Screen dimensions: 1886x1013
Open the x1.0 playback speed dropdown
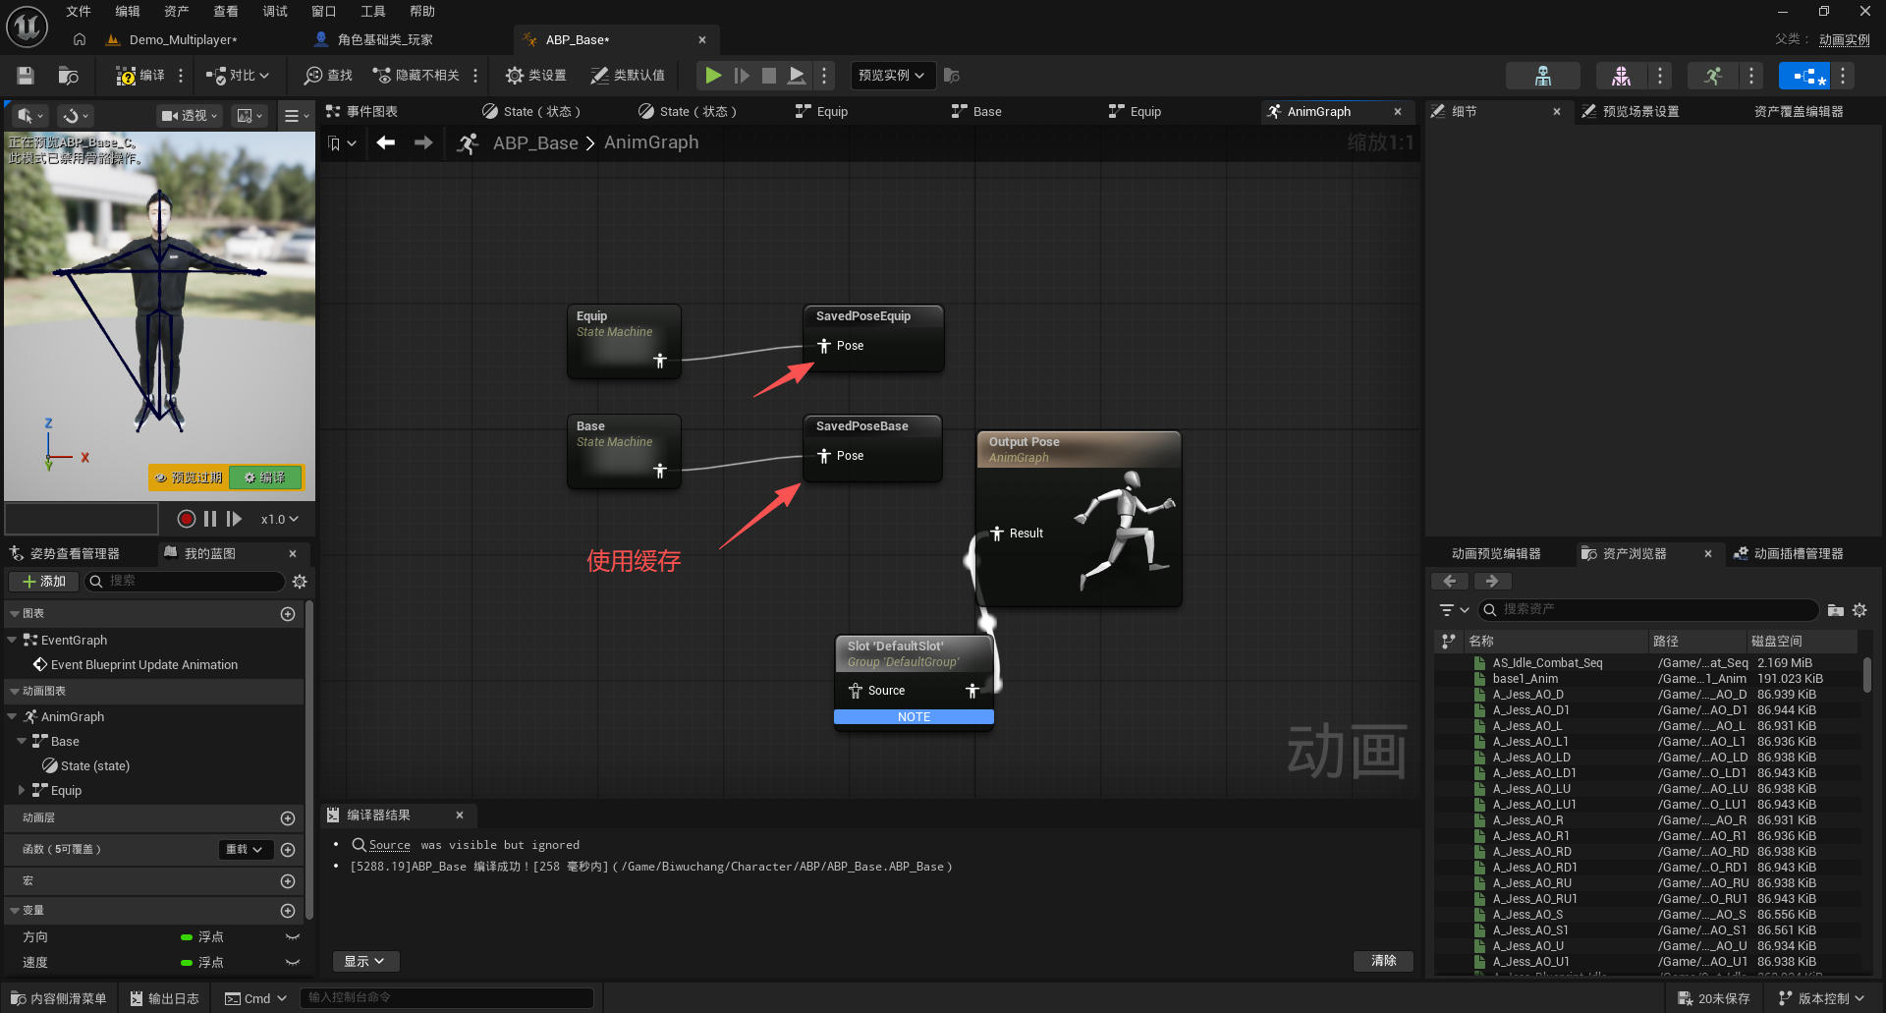[x=280, y=519]
